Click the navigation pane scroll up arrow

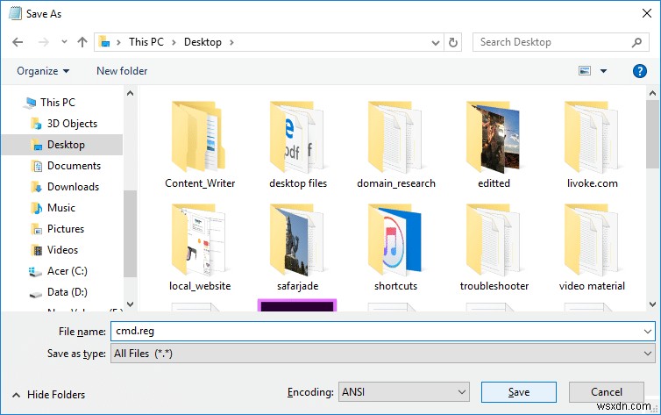(x=131, y=93)
